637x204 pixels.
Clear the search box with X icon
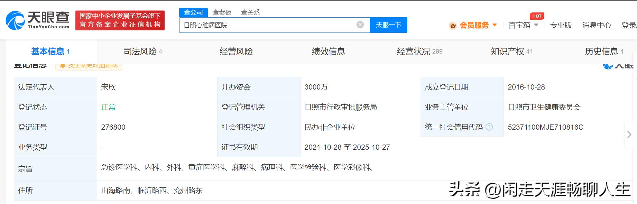click(x=360, y=25)
